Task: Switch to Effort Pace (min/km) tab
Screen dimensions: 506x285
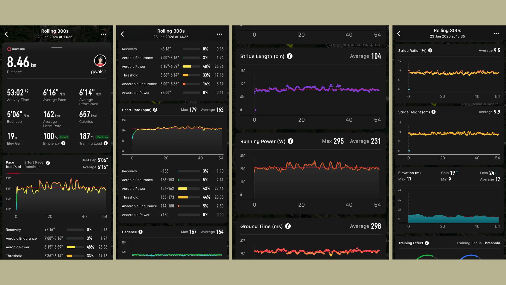Action: [34, 164]
